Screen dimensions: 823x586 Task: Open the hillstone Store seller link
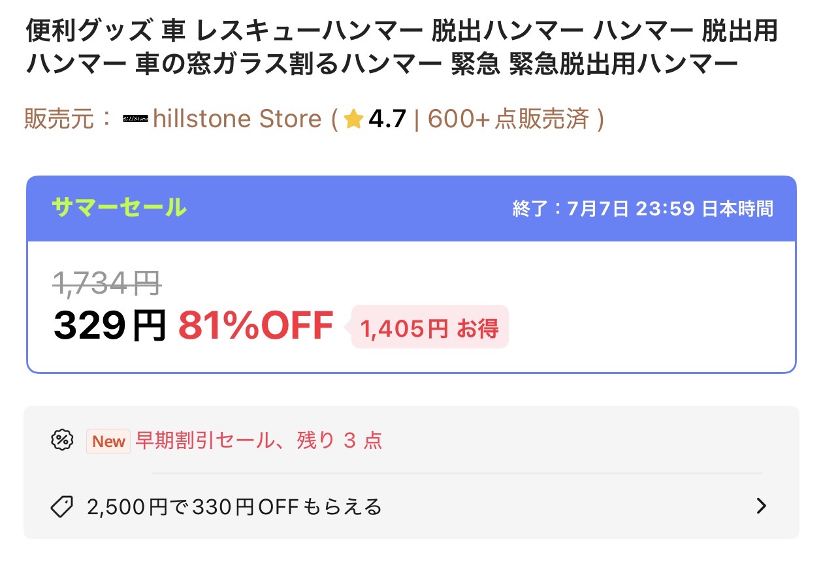237,119
